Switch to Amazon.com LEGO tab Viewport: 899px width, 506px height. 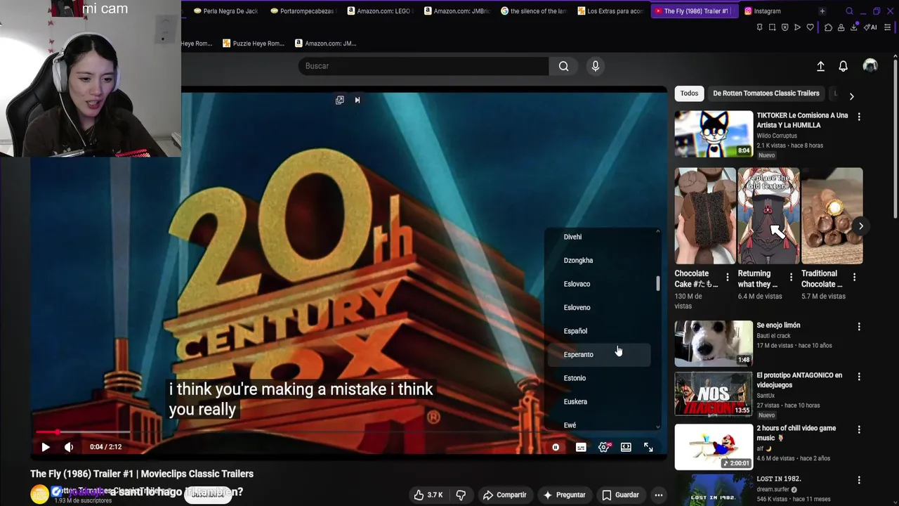coord(379,11)
